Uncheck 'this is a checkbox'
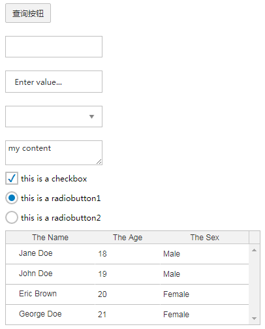Image resolution: width=265 pixels, height=329 pixels. click(x=12, y=178)
